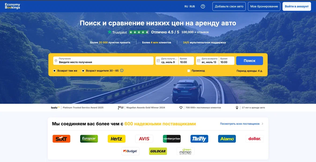Expand the pickup time dropdown
This screenshot has width=316, height=162.
(x=186, y=61)
